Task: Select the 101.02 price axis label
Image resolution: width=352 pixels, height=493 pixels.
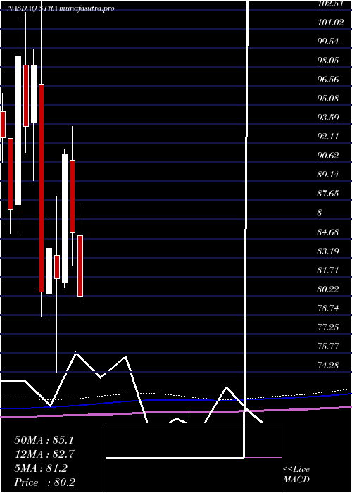Action: point(330,23)
